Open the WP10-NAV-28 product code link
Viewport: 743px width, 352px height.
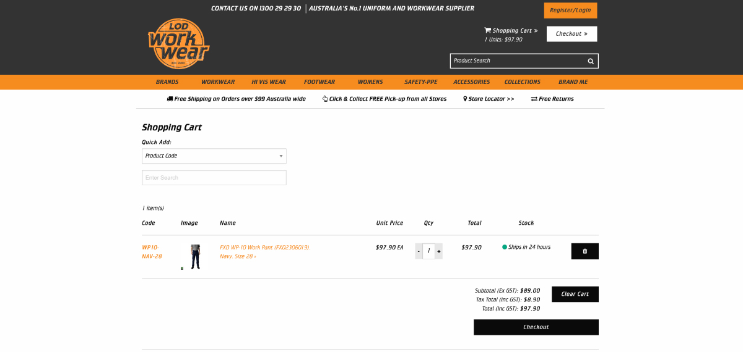coord(152,251)
